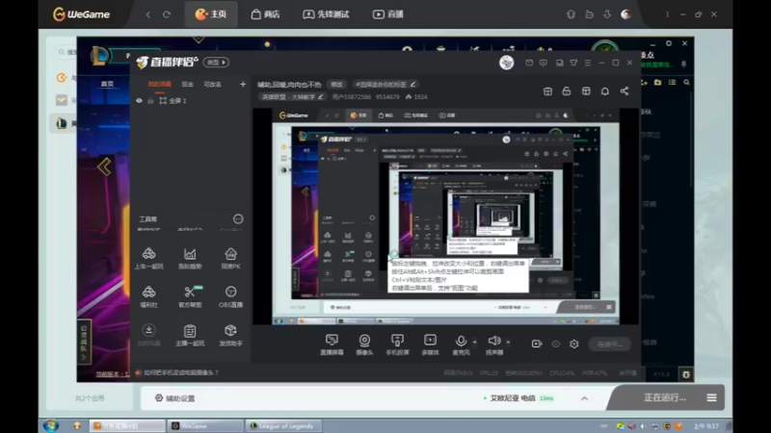Select the 全屏 1 source row
Viewport: 771px width, 433px height.
coord(190,101)
